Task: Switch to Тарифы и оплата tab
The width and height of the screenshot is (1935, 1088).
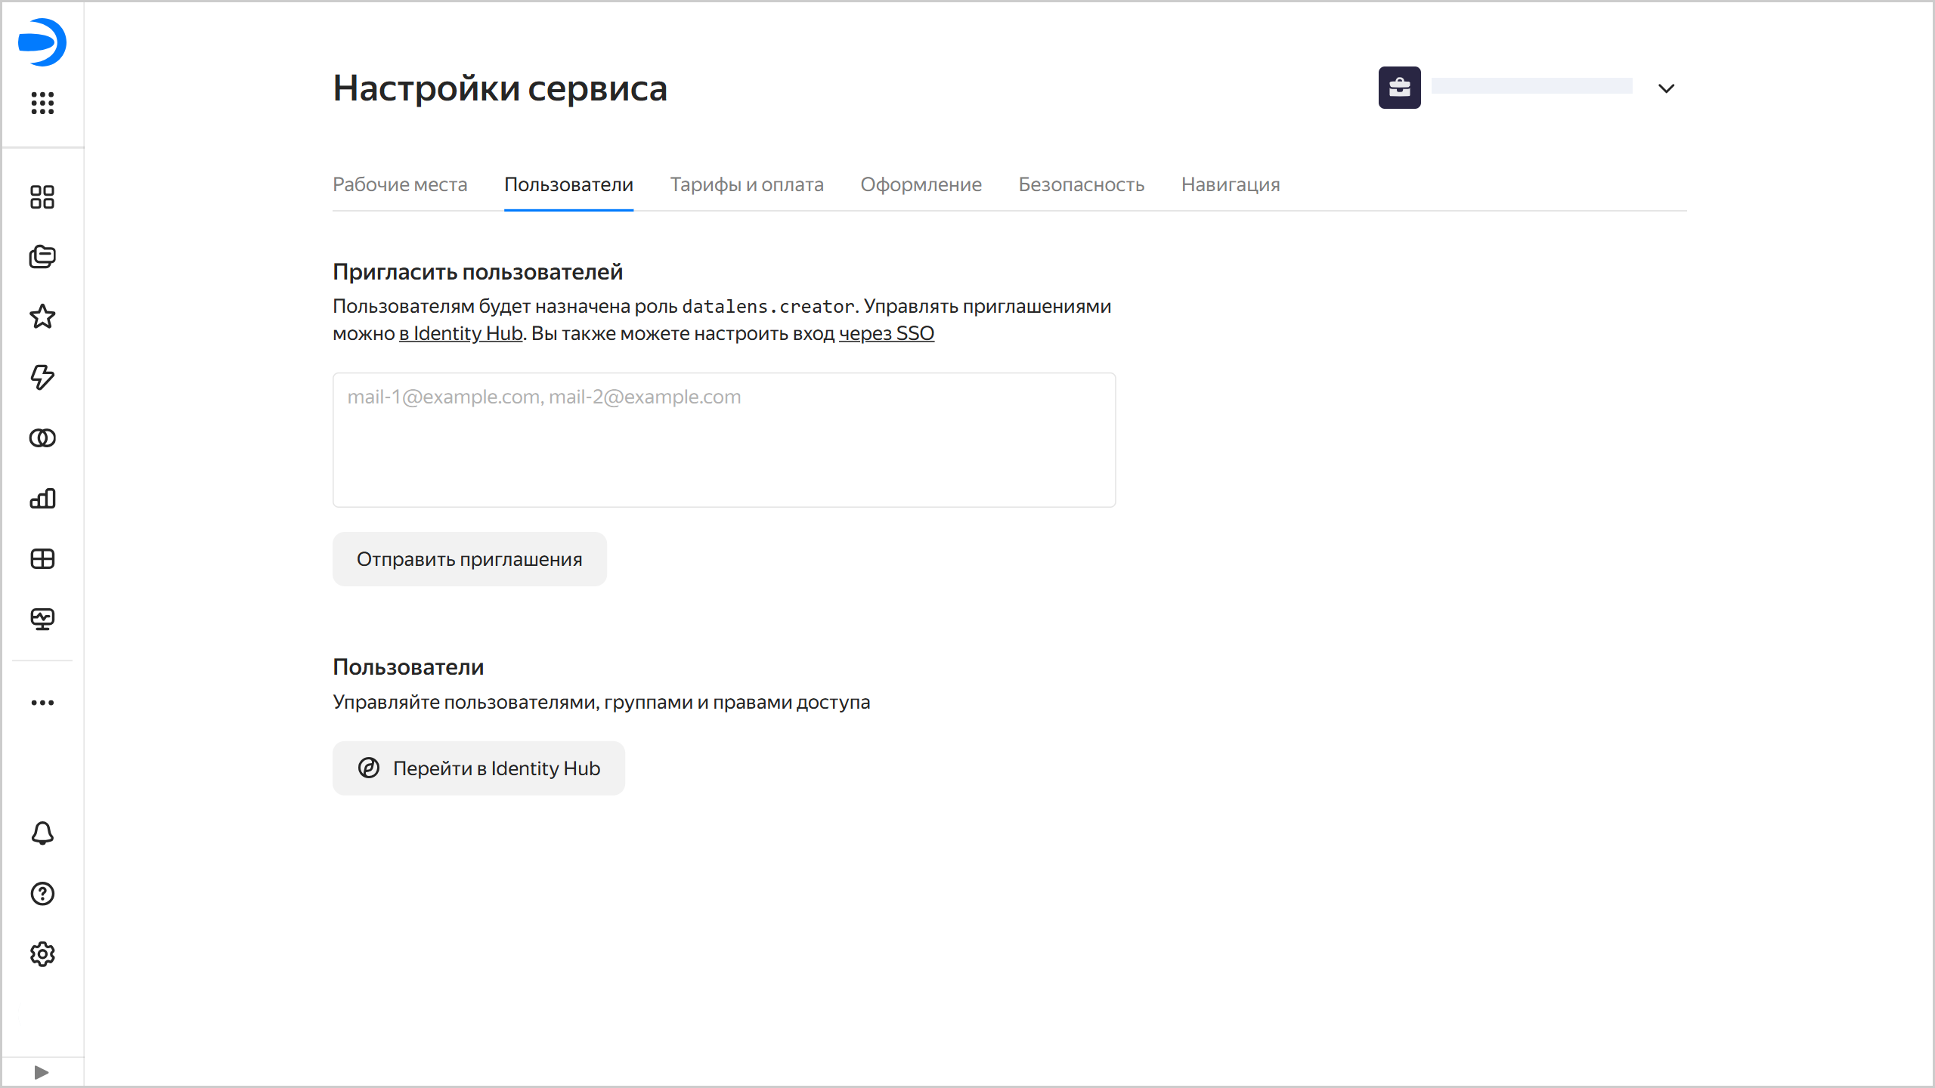Action: pyautogui.click(x=746, y=184)
